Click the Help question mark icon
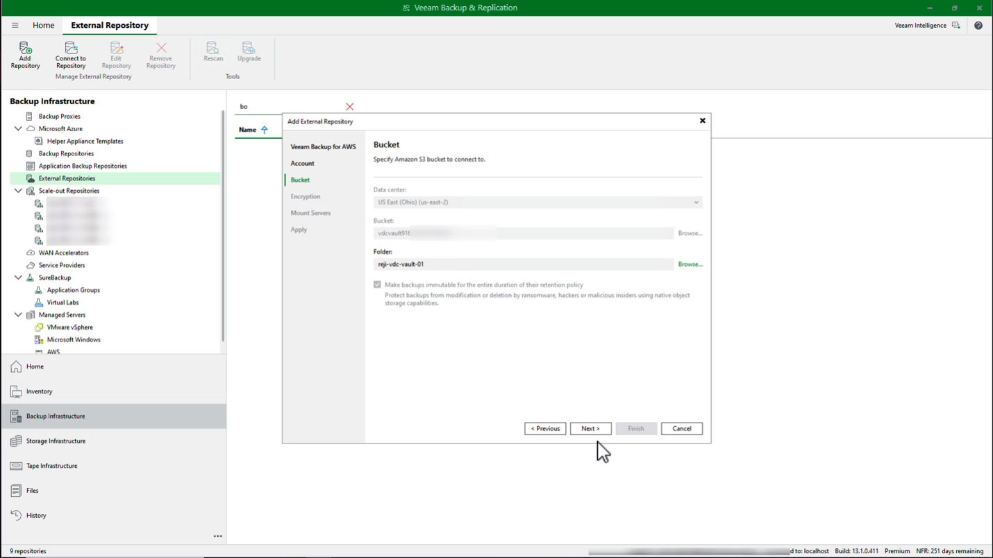The image size is (993, 558). [978, 25]
